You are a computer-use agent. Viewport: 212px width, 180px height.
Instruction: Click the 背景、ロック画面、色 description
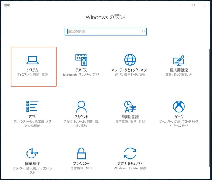[x=179, y=75]
